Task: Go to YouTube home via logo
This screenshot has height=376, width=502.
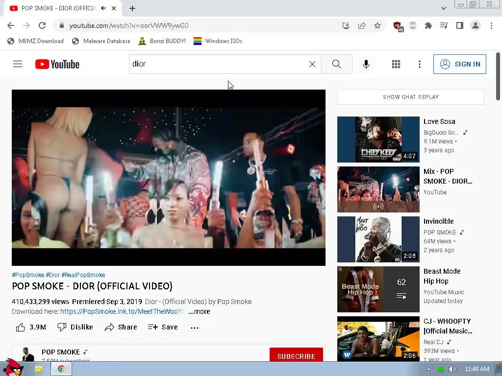Action: click(57, 64)
